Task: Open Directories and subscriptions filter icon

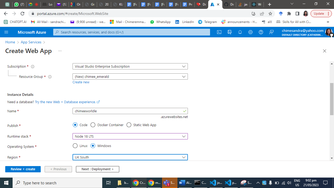Action: pyautogui.click(x=230, y=32)
